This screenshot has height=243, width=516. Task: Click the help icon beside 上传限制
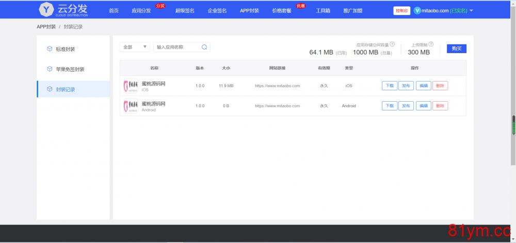[x=431, y=44]
